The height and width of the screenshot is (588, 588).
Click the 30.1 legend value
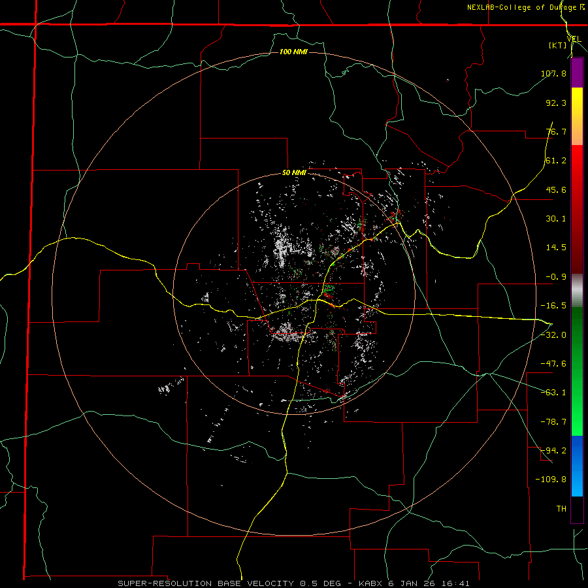pyautogui.click(x=556, y=219)
